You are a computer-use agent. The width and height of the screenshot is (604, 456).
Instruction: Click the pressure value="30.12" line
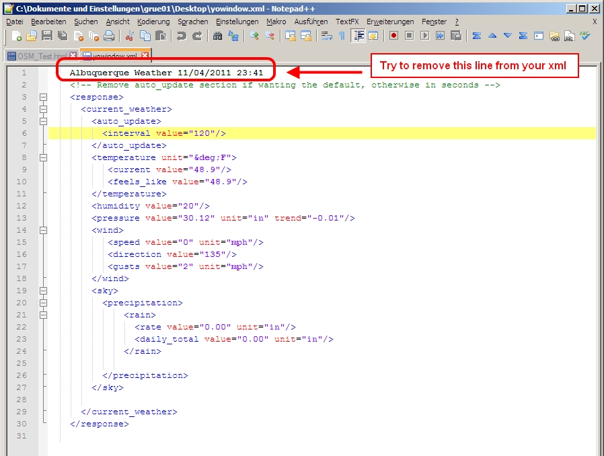[223, 218]
